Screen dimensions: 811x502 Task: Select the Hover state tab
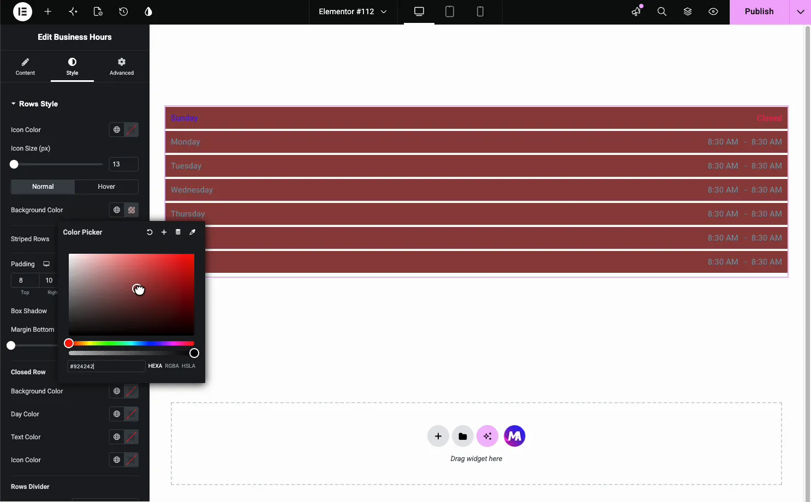click(106, 187)
